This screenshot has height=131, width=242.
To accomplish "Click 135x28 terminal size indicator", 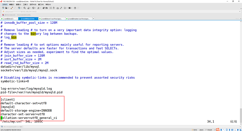I will pos(210,130).
